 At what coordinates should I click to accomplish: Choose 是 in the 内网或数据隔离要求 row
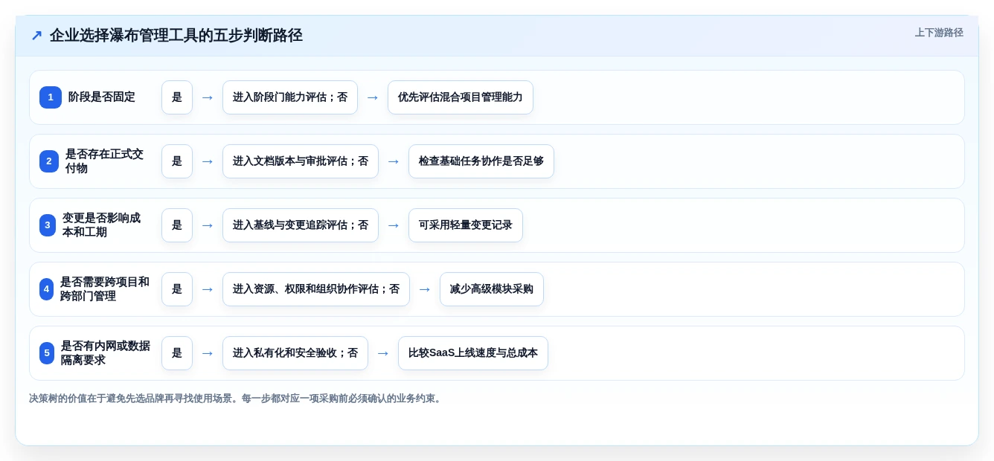pyautogui.click(x=177, y=353)
